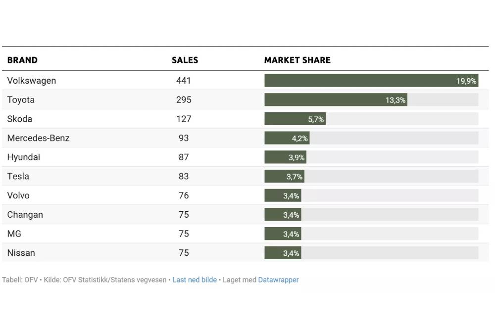Click the Hyundai 3,9% market share bar

click(285, 157)
